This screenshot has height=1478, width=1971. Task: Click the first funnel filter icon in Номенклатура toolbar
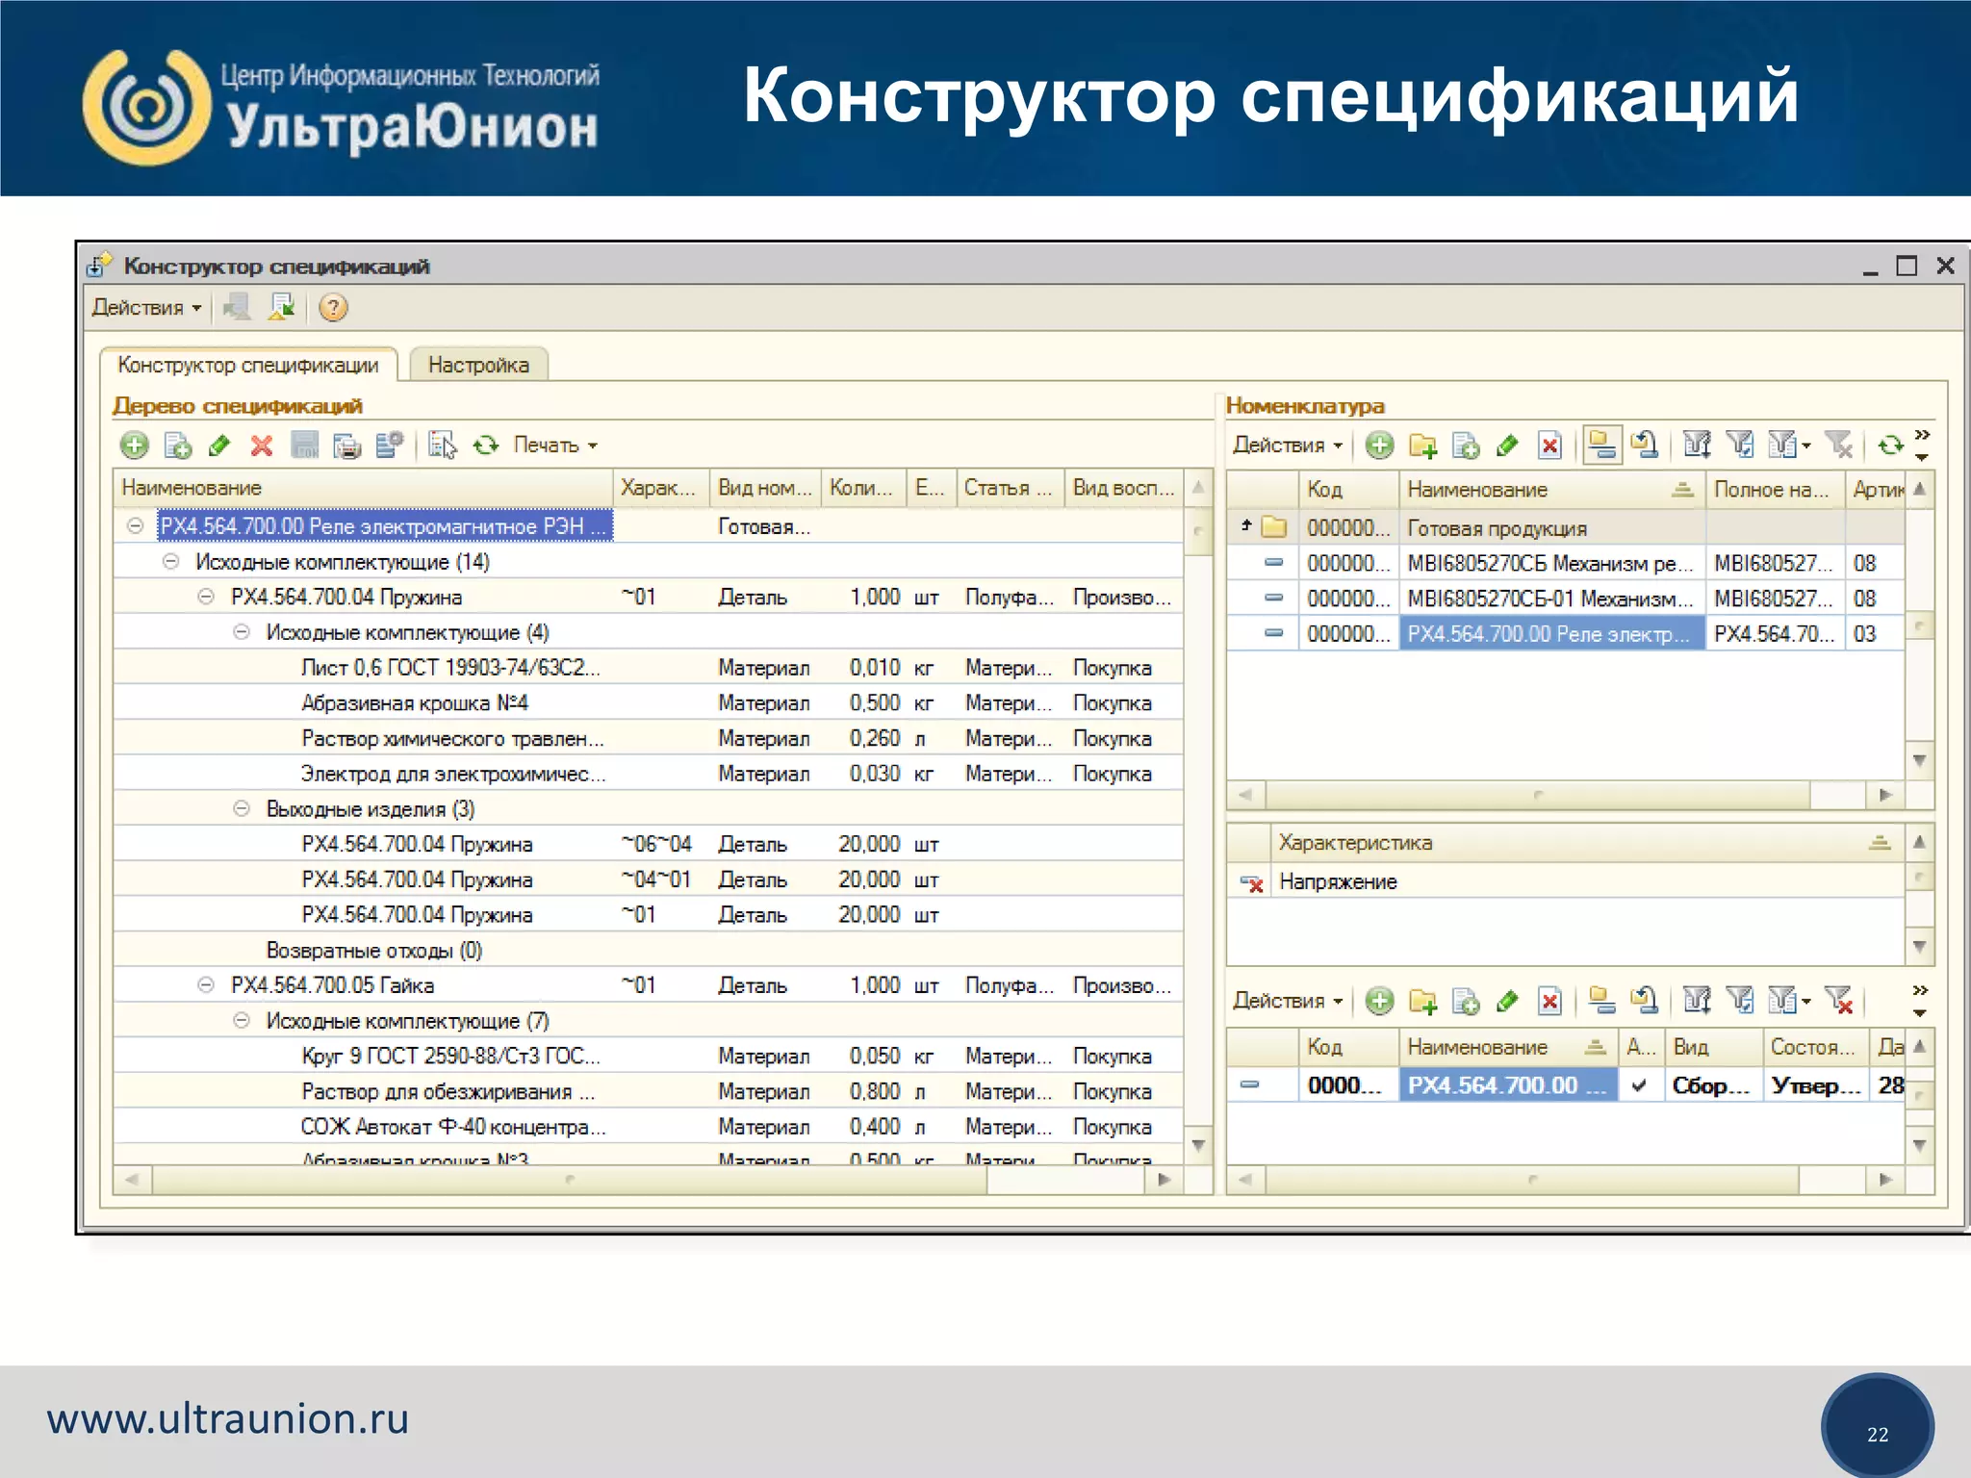tap(1697, 446)
